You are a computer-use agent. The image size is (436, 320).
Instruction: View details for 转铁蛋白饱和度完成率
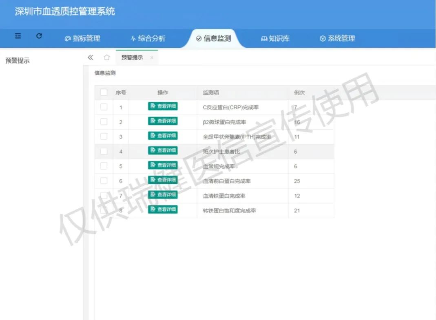pos(163,210)
